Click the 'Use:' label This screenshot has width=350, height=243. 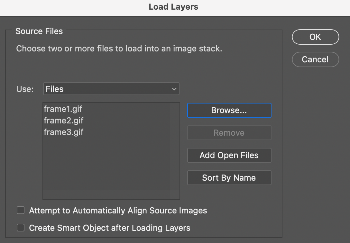[25, 89]
